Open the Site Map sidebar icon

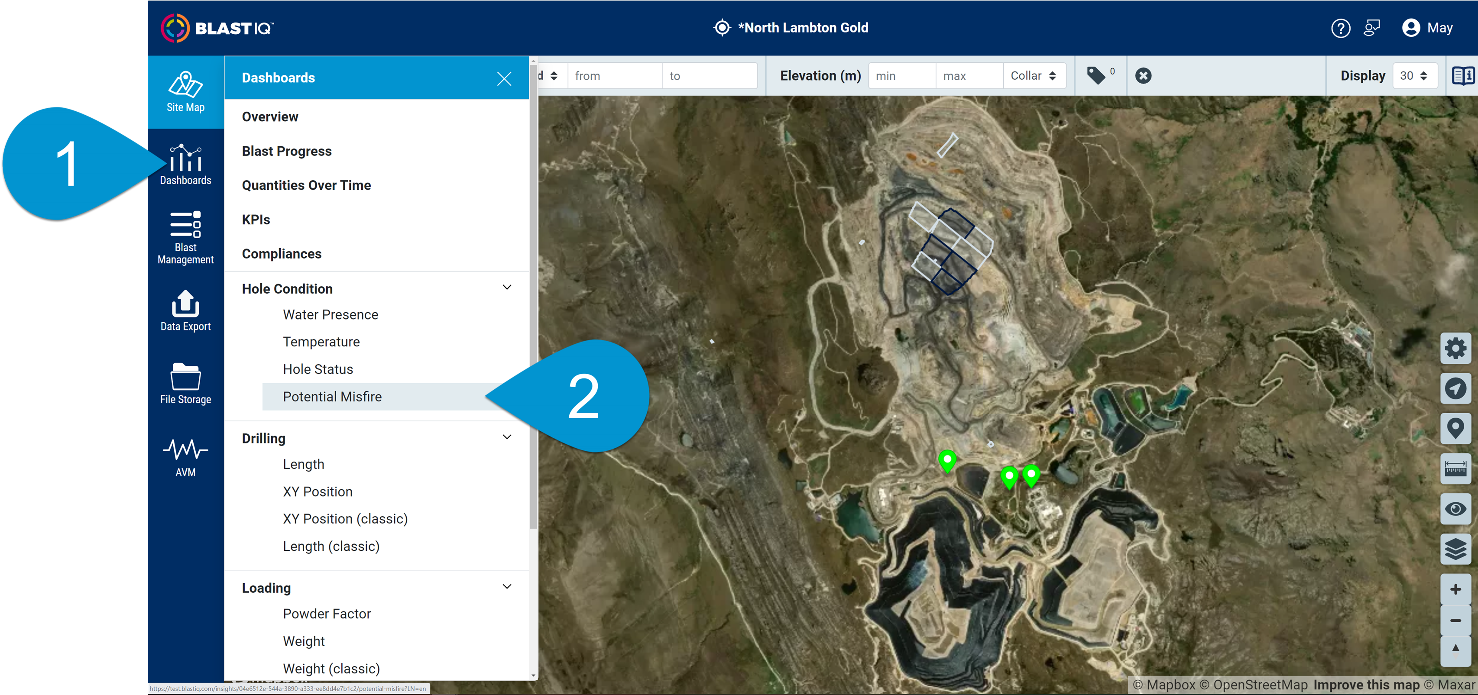185,92
